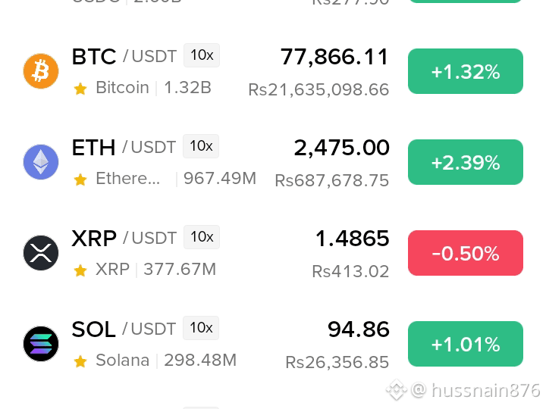
Task: Open the XRP price 1.4865
Action: click(352, 239)
